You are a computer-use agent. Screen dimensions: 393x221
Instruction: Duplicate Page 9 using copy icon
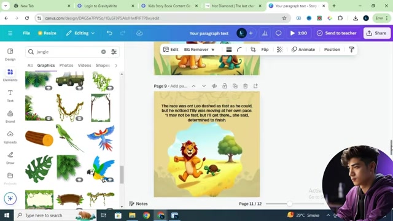[235, 86]
